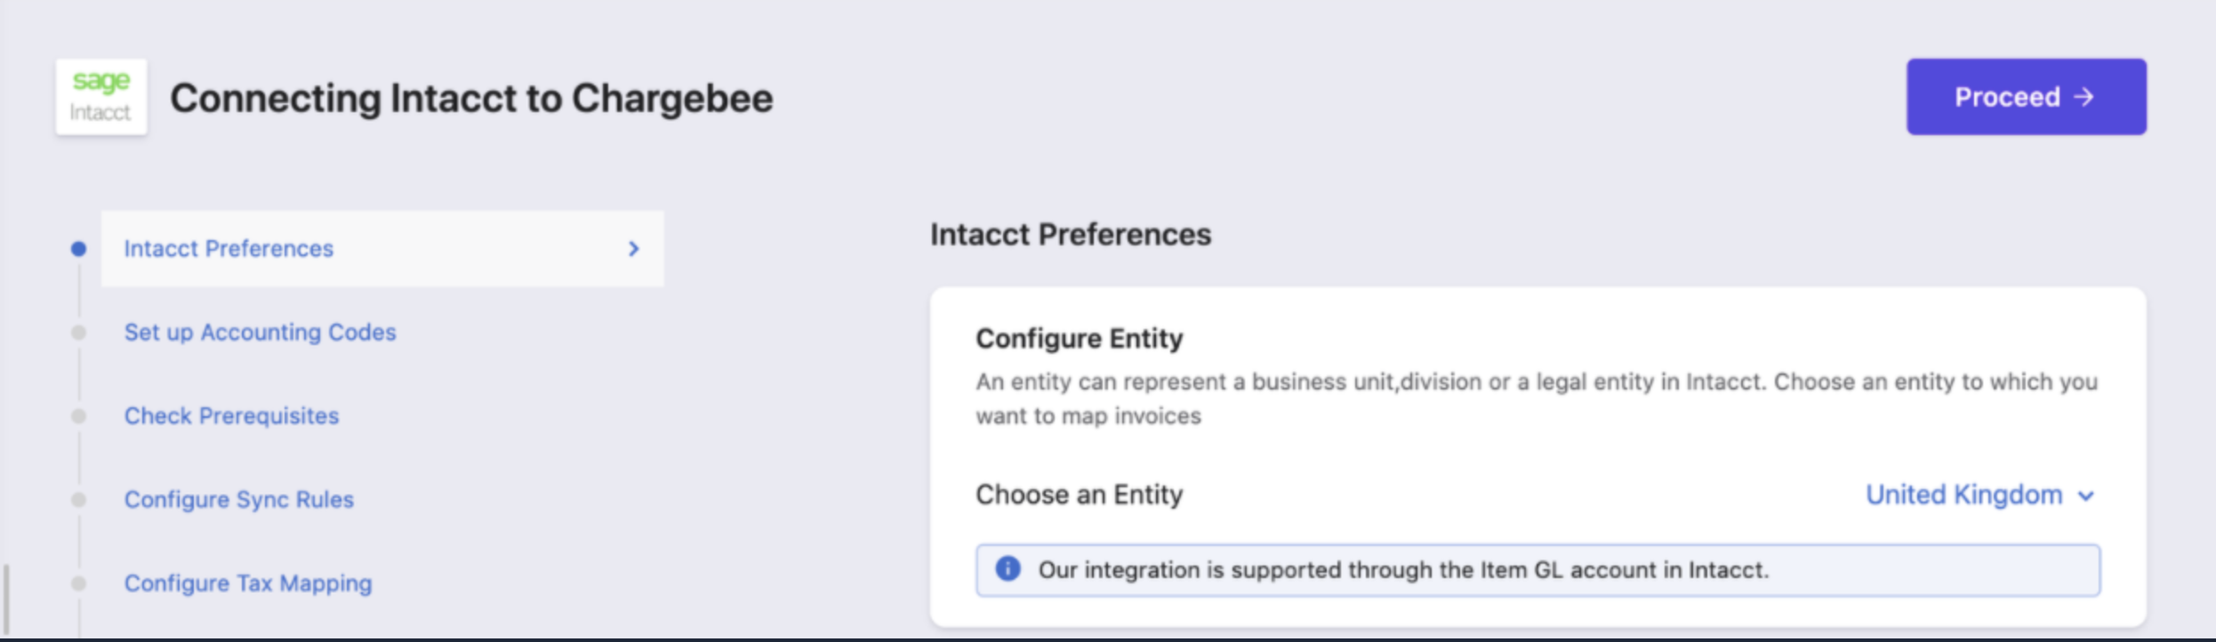
Task: Click the Sage Intacct logo
Action: tap(100, 97)
